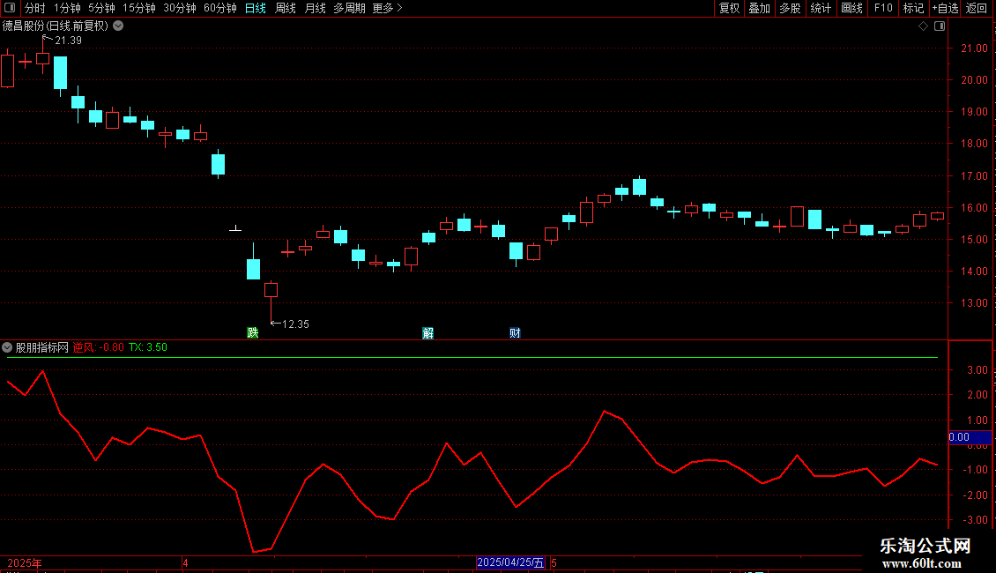Open the 跌 event marker
The width and height of the screenshot is (996, 573).
coord(252,333)
